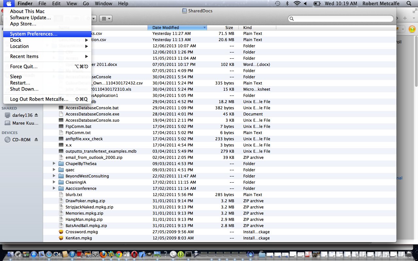Click the Robert Metcalfe user menu
This screenshot has height=261, width=418.
(x=380, y=4)
